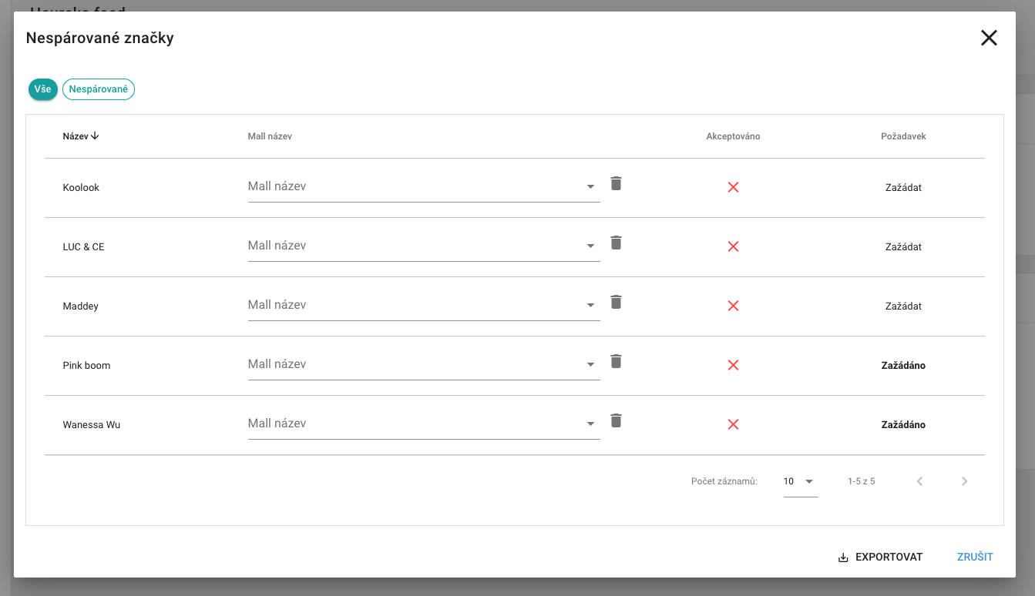
Task: Select the Vše filter chip
Action: [43, 89]
